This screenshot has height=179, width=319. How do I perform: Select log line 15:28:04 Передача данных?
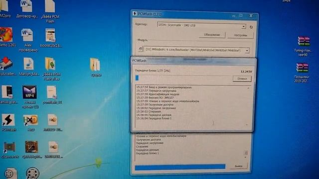click(x=154, y=115)
